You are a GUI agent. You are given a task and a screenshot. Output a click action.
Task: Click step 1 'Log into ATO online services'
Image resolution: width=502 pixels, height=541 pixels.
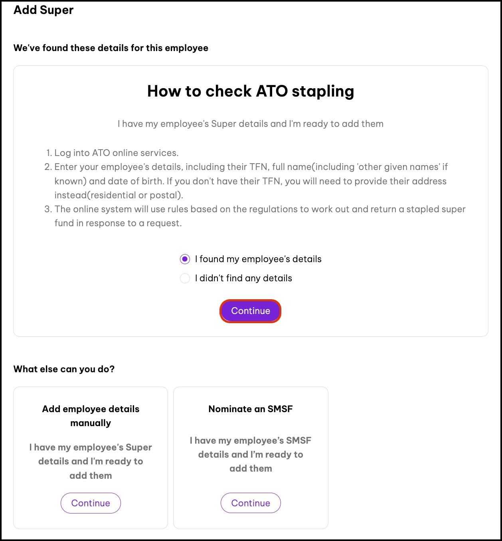pos(116,153)
